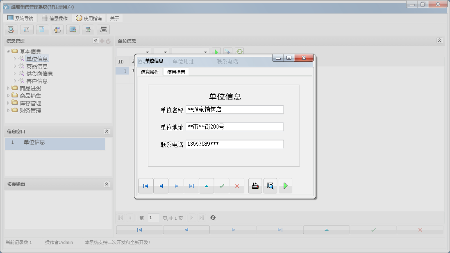This screenshot has width=450, height=253.
Task: Collapse the 信息管理 sidebar panel
Action: (x=95, y=41)
